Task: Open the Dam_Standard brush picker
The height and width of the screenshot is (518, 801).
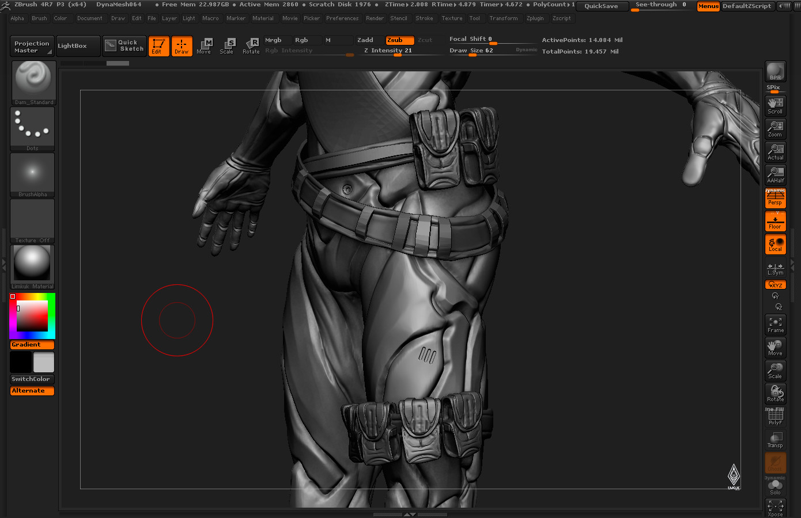Action: click(33, 83)
